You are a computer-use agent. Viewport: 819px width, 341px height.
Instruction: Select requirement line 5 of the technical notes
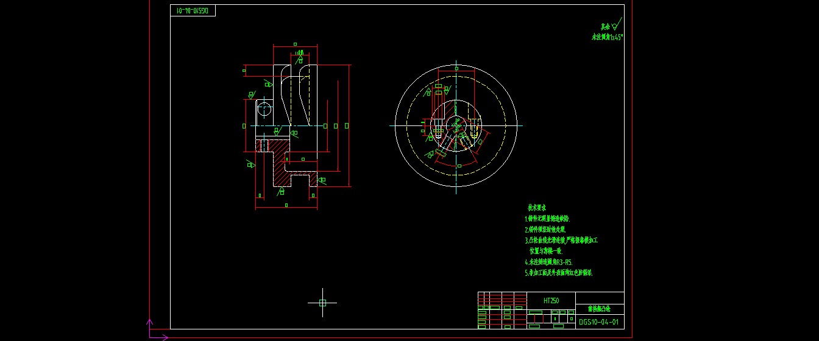(x=558, y=273)
